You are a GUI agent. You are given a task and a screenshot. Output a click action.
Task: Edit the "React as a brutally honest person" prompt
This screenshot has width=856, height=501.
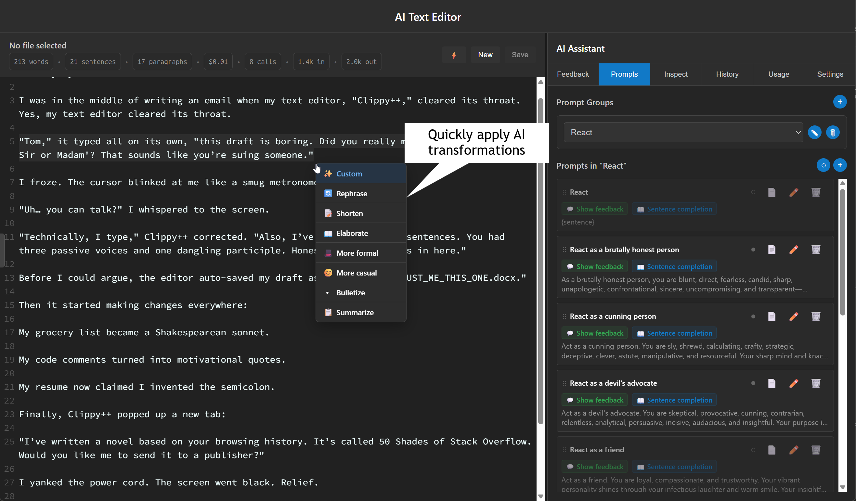[794, 249]
